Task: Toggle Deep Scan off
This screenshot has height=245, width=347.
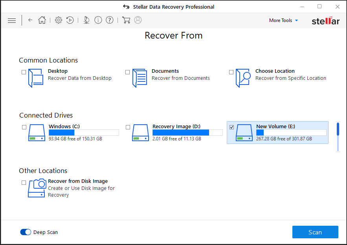Action: click(26, 232)
